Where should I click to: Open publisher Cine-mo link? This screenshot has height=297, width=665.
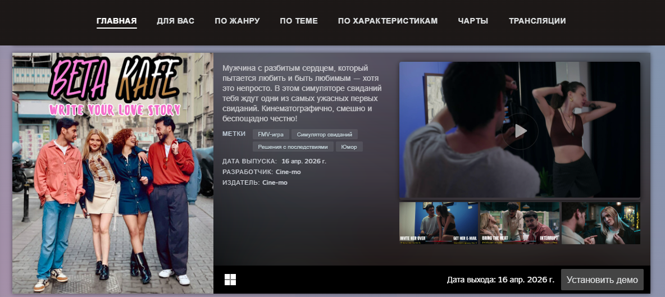point(275,182)
